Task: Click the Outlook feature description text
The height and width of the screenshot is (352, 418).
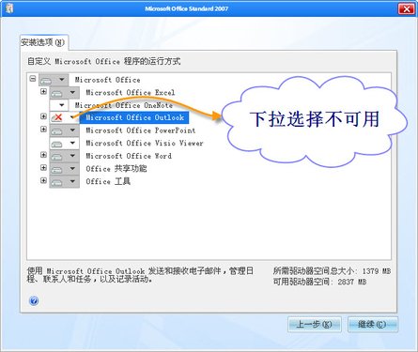Action: pyautogui.click(x=140, y=275)
